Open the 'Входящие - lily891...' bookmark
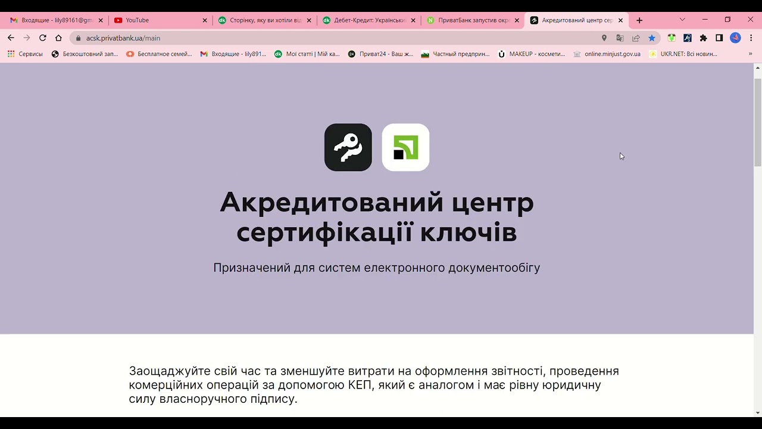This screenshot has height=429, width=762. 233,54
